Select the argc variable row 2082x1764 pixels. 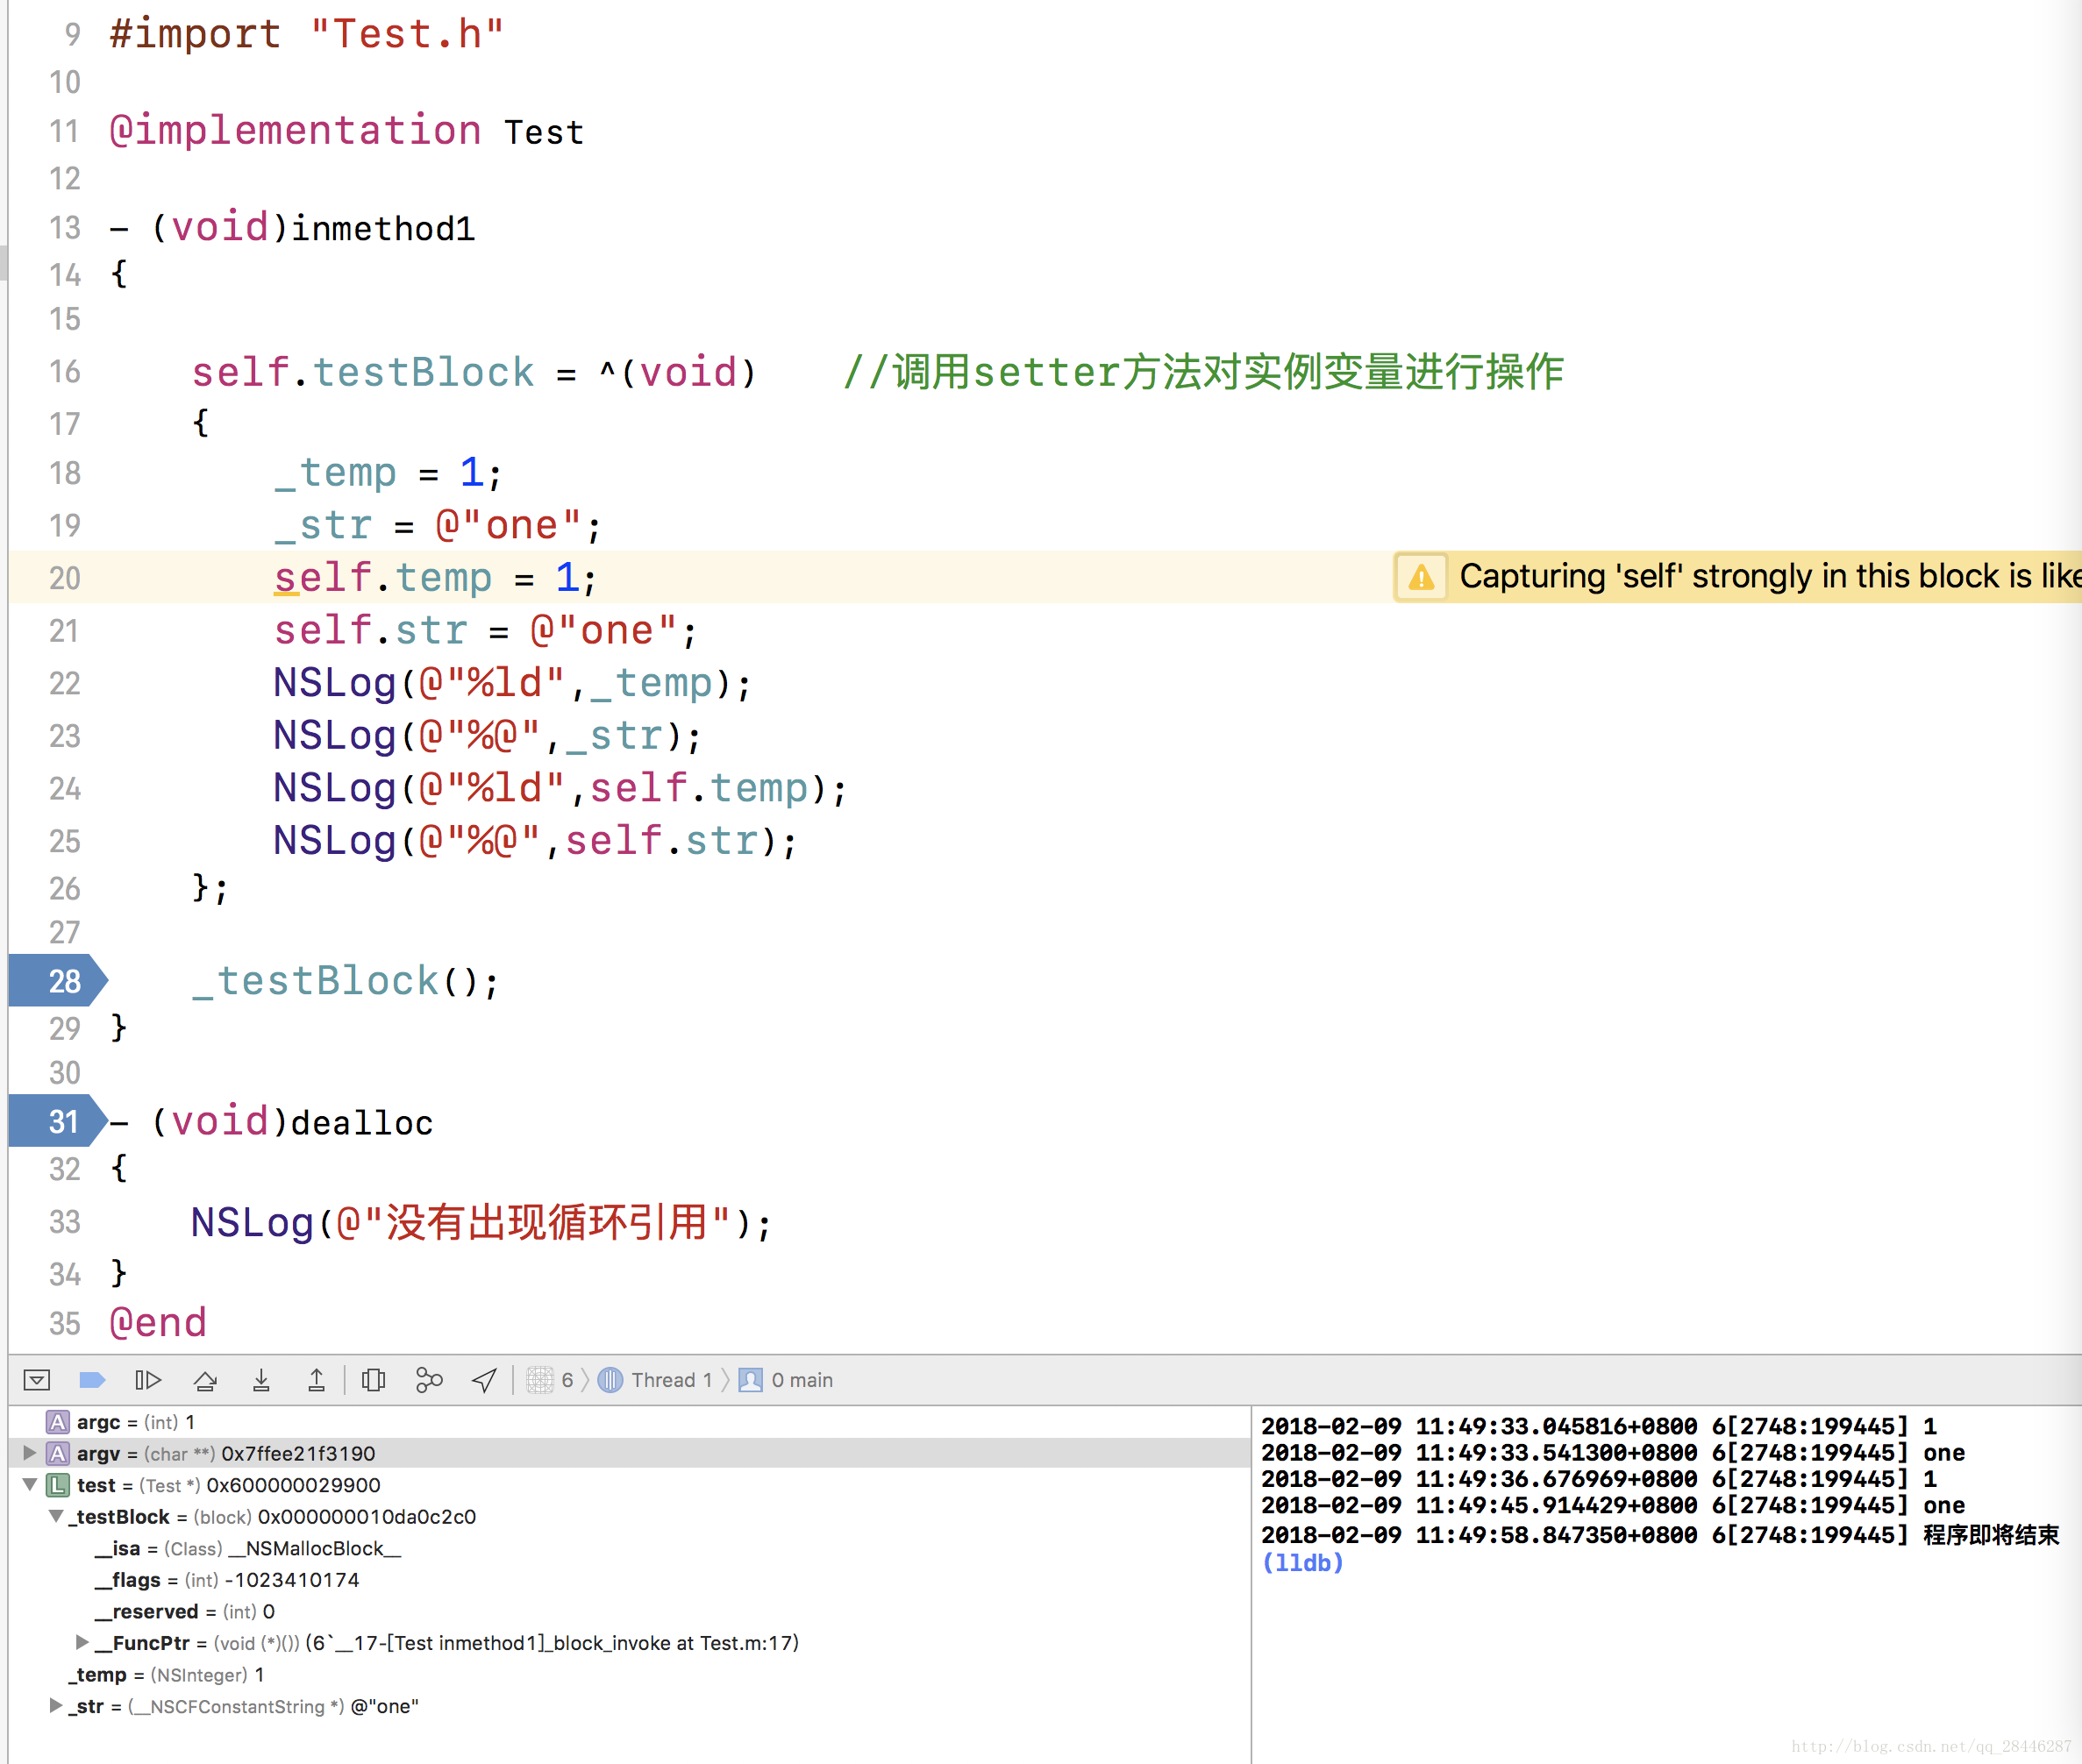[628, 1422]
